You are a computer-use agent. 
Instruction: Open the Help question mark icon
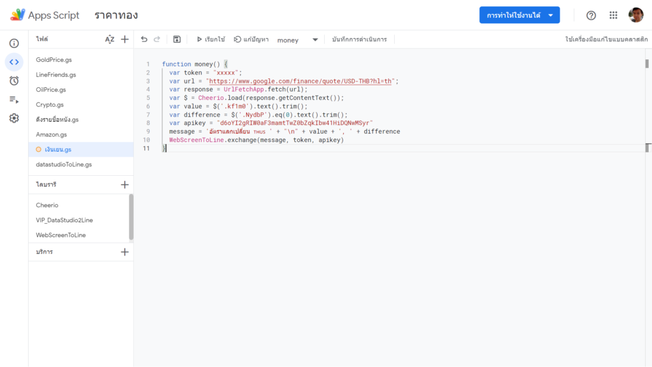pyautogui.click(x=591, y=15)
